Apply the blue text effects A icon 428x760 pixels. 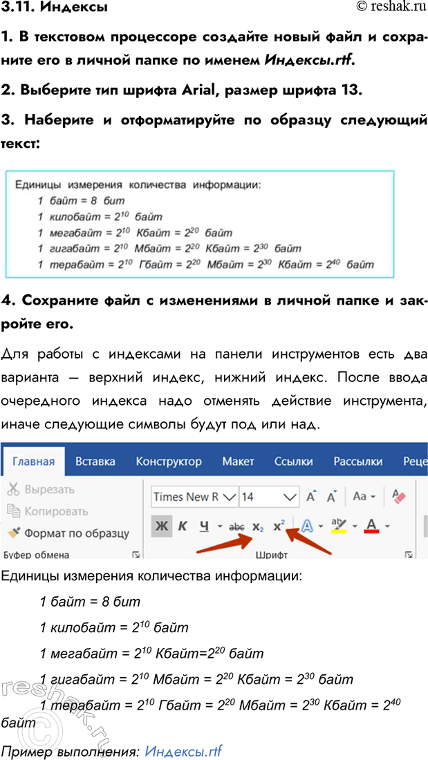coord(307,526)
